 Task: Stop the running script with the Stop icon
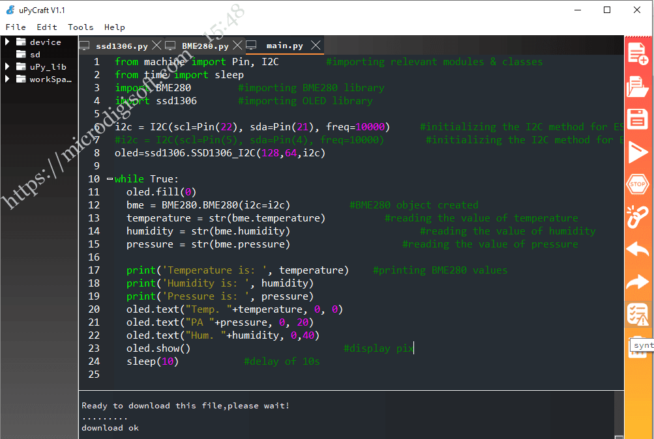click(637, 185)
